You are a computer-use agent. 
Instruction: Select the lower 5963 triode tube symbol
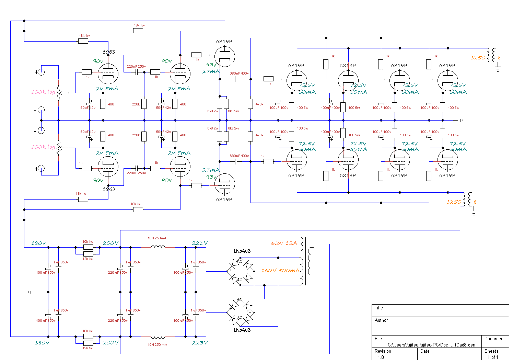(x=108, y=167)
